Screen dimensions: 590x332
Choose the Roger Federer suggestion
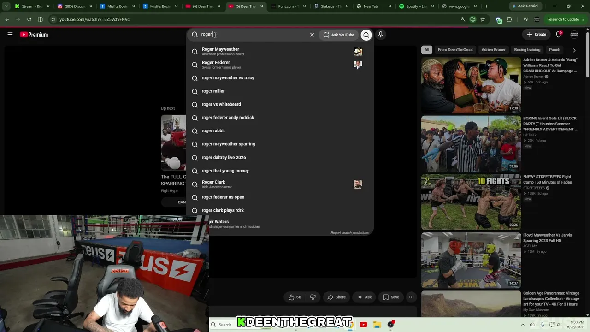pos(279,65)
